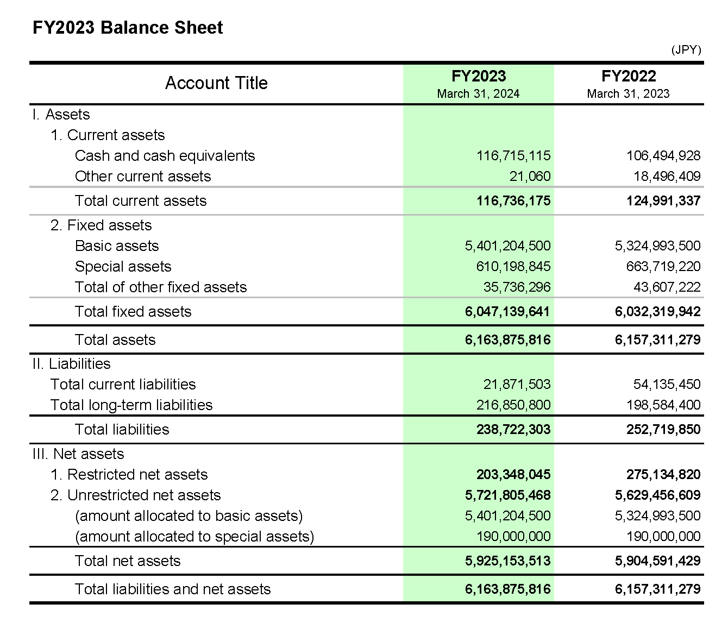The width and height of the screenshot is (728, 629).
Task: Select 'III. Net assets' section heading
Action: [78, 454]
